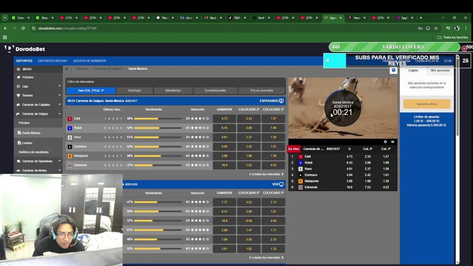Click the monitor icon next to VER

pos(281,184)
